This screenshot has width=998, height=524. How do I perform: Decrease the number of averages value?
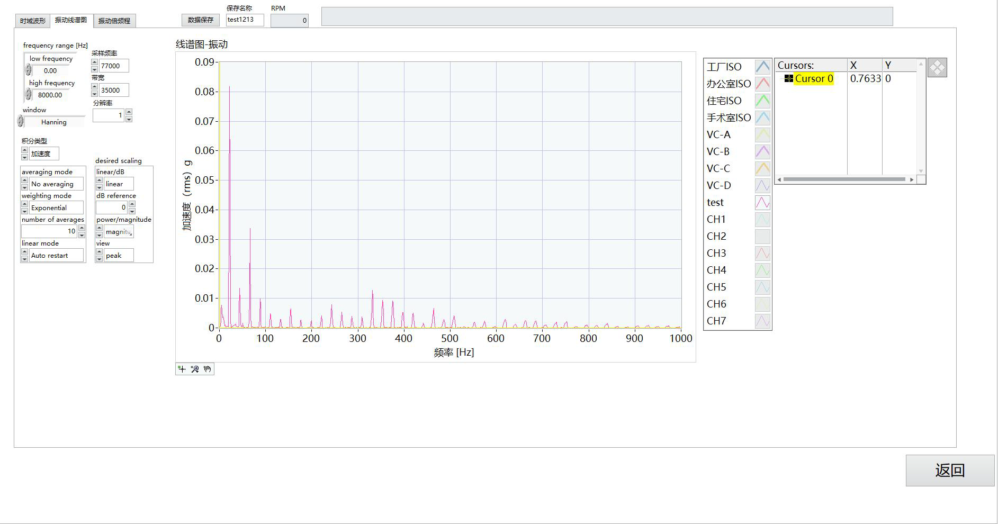(x=82, y=234)
